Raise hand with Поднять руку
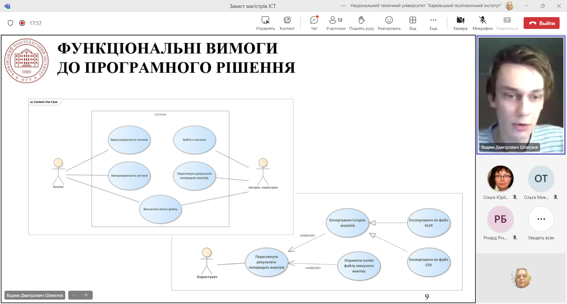The image size is (567, 304). click(x=361, y=23)
